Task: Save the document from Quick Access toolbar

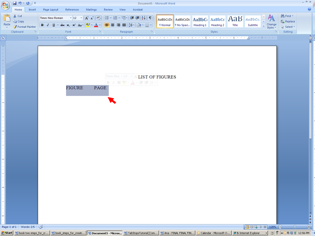Action: [15, 3]
